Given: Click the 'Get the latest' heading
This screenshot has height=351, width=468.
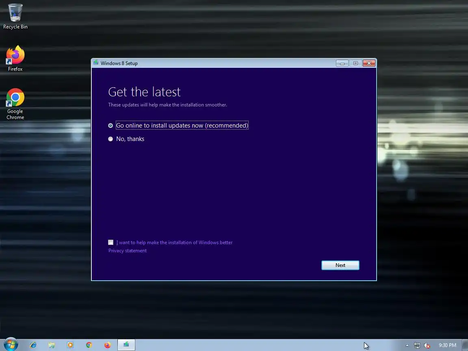Looking at the screenshot, I should coord(145,92).
